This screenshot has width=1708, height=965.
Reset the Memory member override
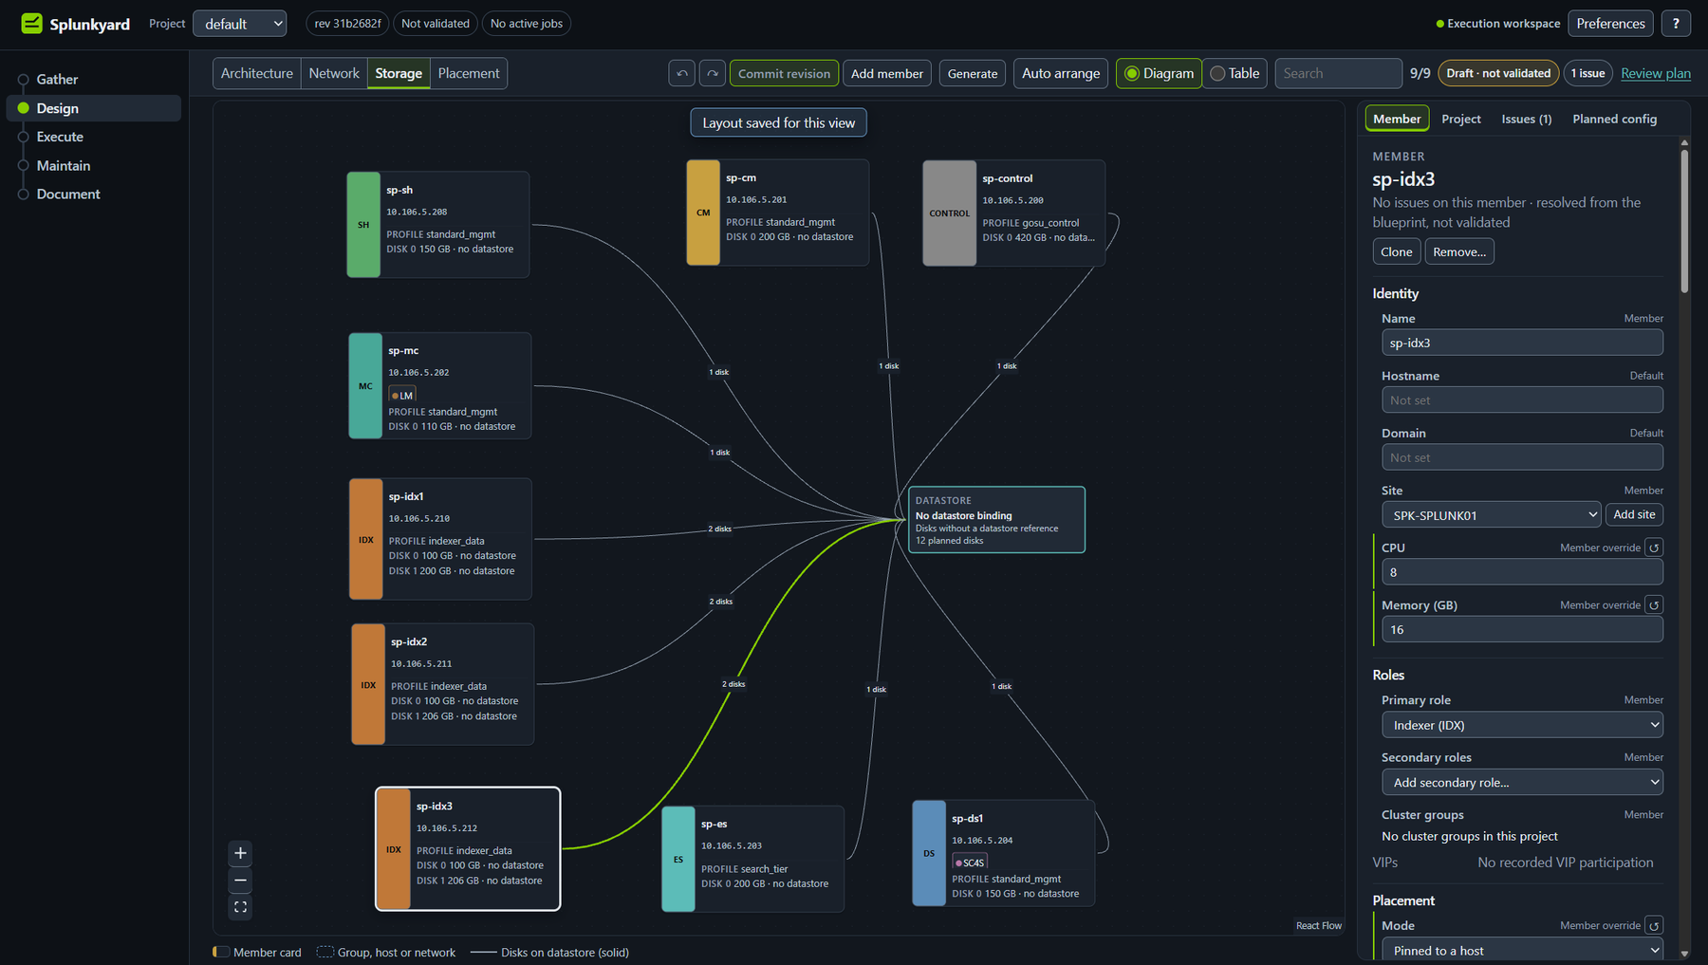click(x=1654, y=604)
